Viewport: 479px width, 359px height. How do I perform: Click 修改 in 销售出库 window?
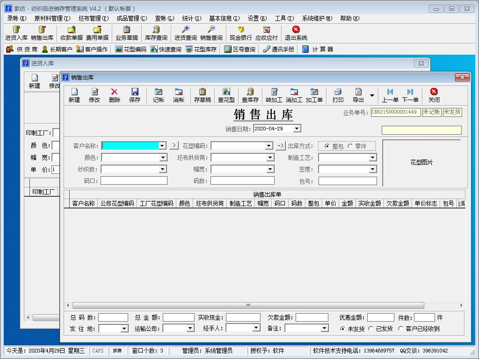pyautogui.click(x=94, y=95)
